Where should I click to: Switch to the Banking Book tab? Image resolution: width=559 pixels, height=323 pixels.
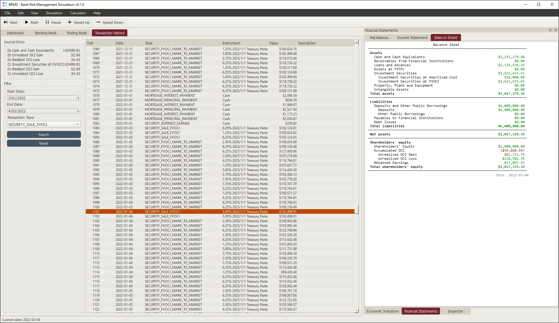[46, 33]
